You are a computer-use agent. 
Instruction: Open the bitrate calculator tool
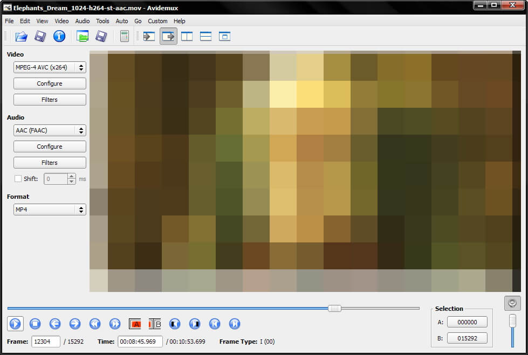125,36
